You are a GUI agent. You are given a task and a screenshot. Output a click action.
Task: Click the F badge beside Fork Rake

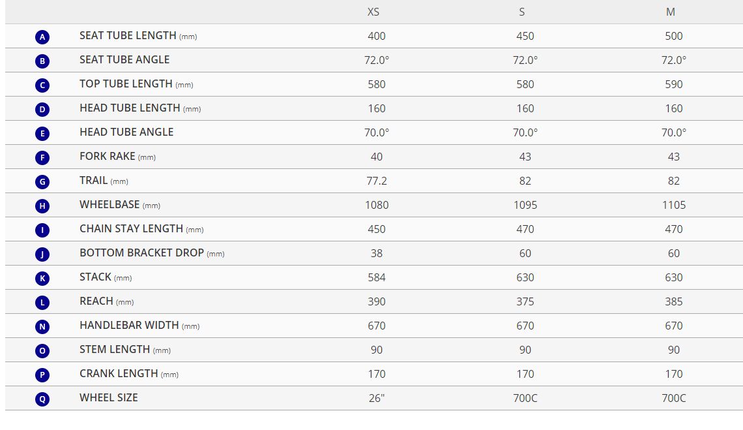42,157
